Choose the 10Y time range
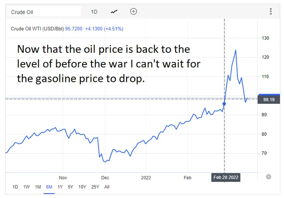The height and width of the screenshot is (198, 284). [x=82, y=187]
